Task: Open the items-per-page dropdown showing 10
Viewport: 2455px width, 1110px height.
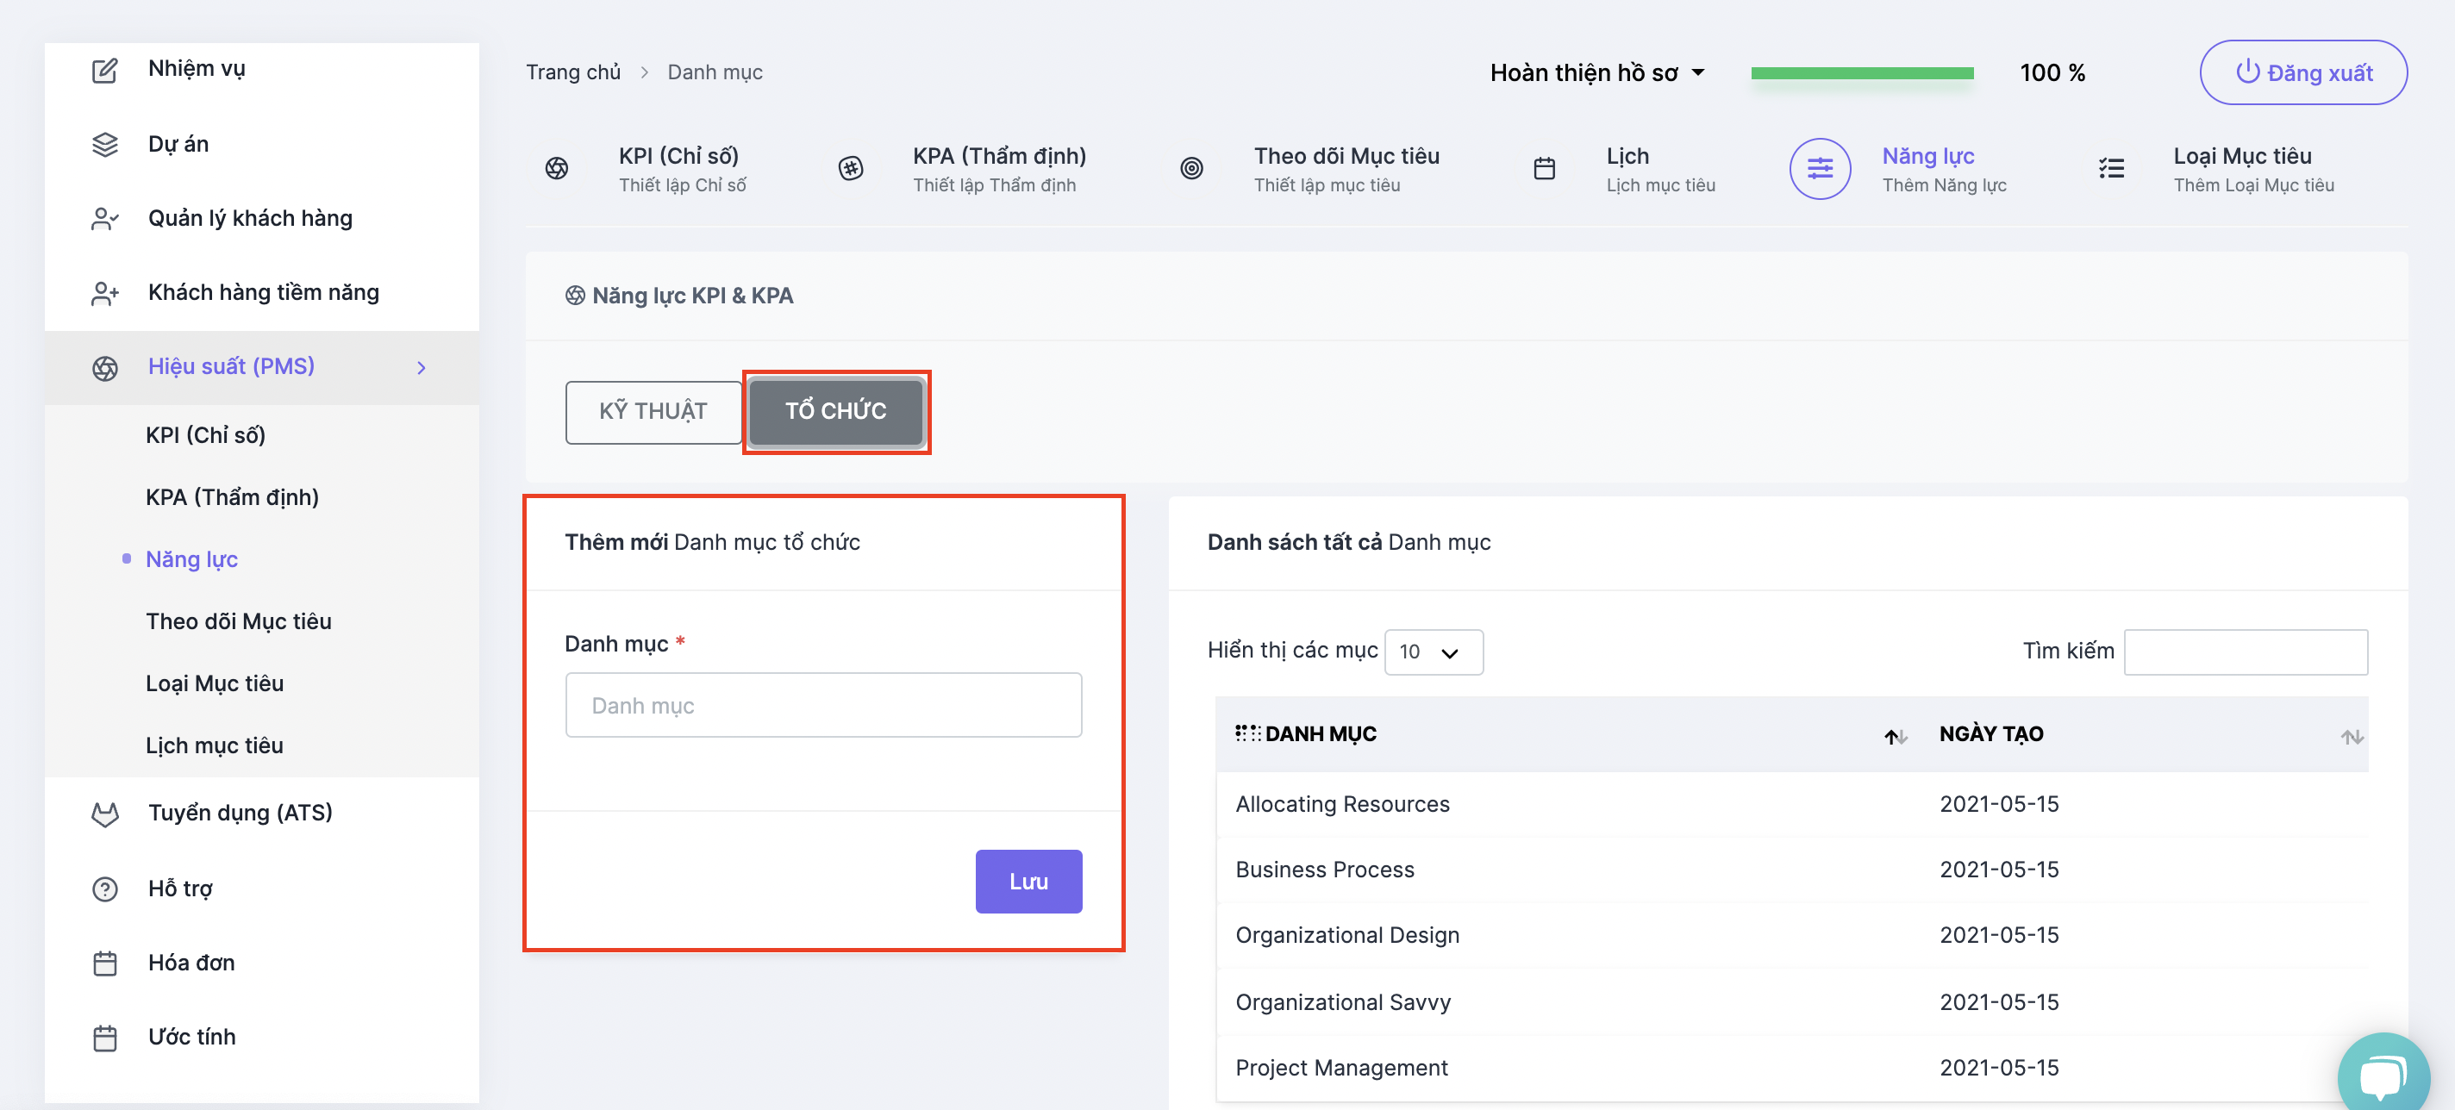Action: [x=1434, y=652]
